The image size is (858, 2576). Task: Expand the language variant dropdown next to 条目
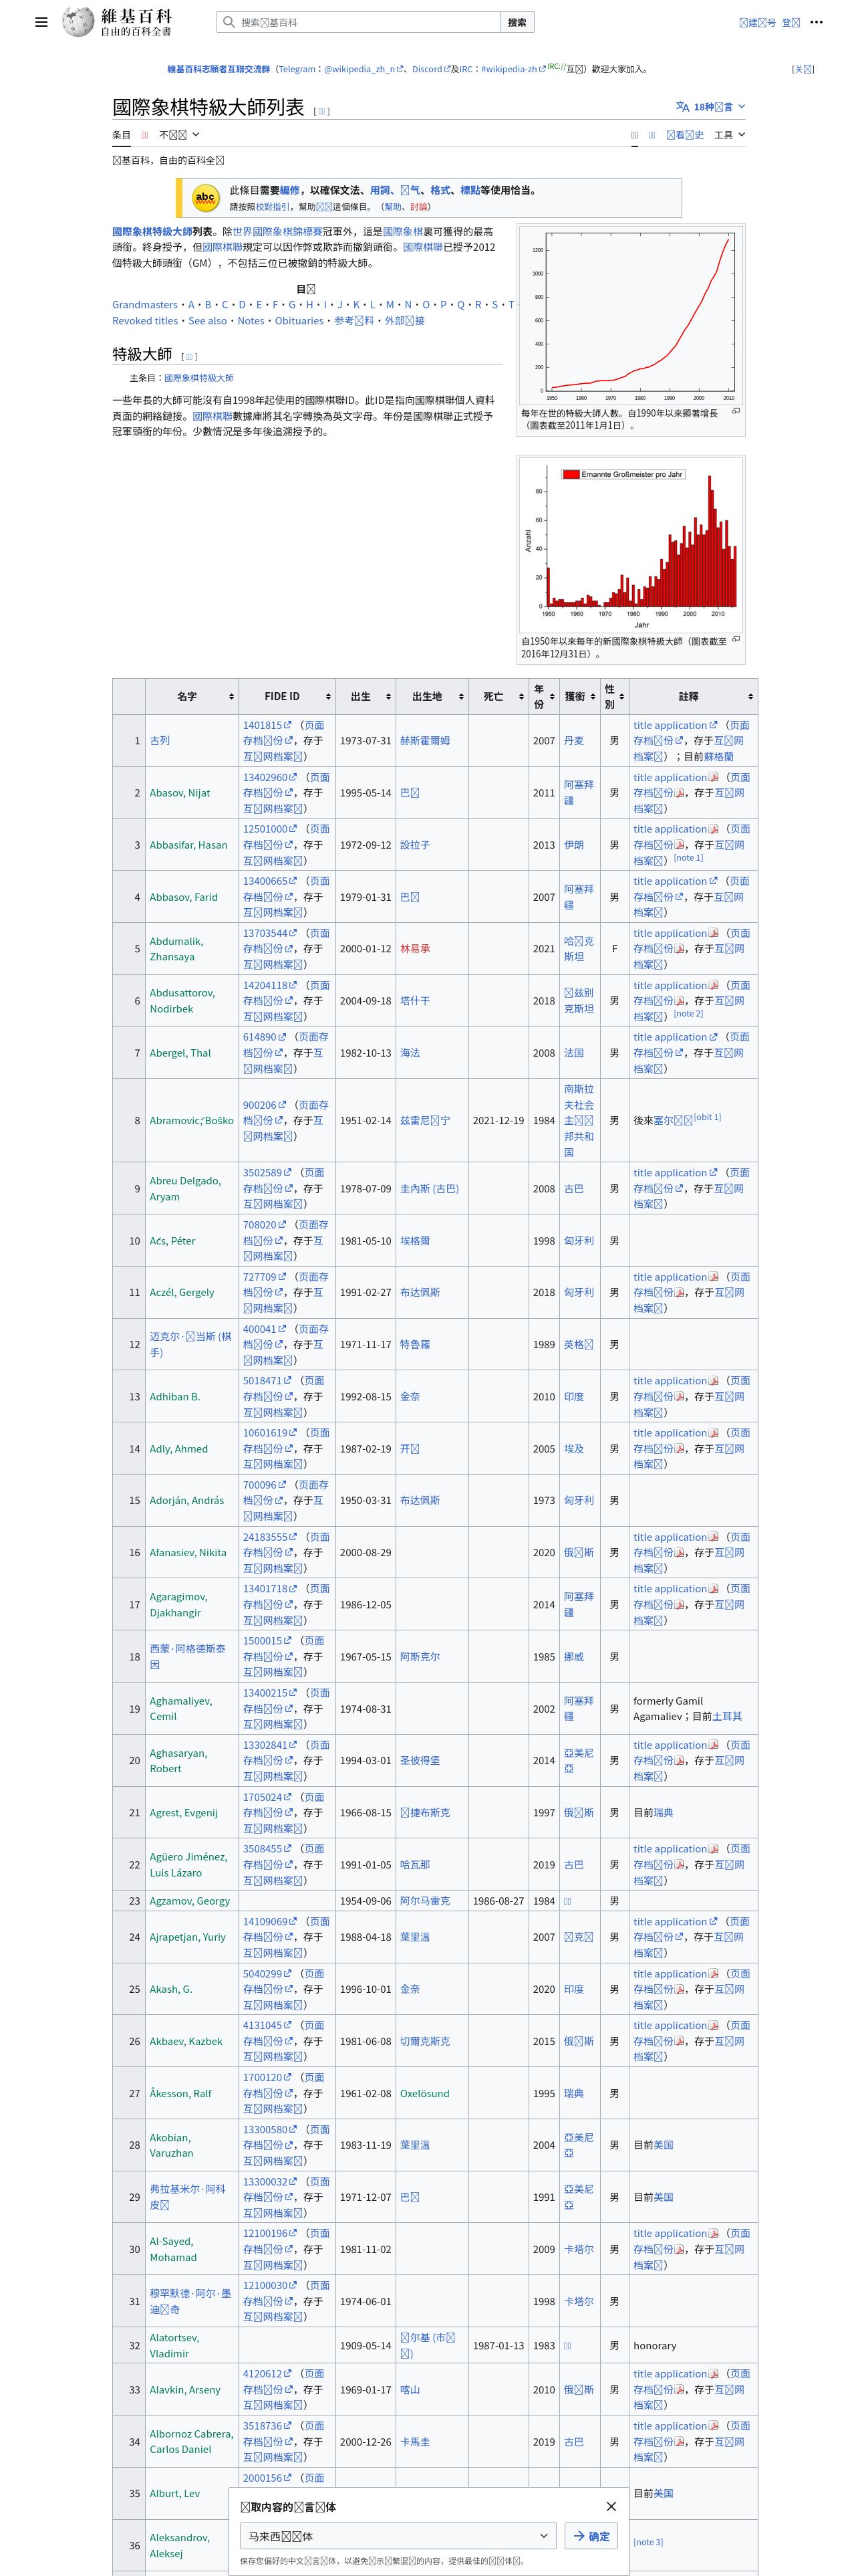click(x=180, y=134)
